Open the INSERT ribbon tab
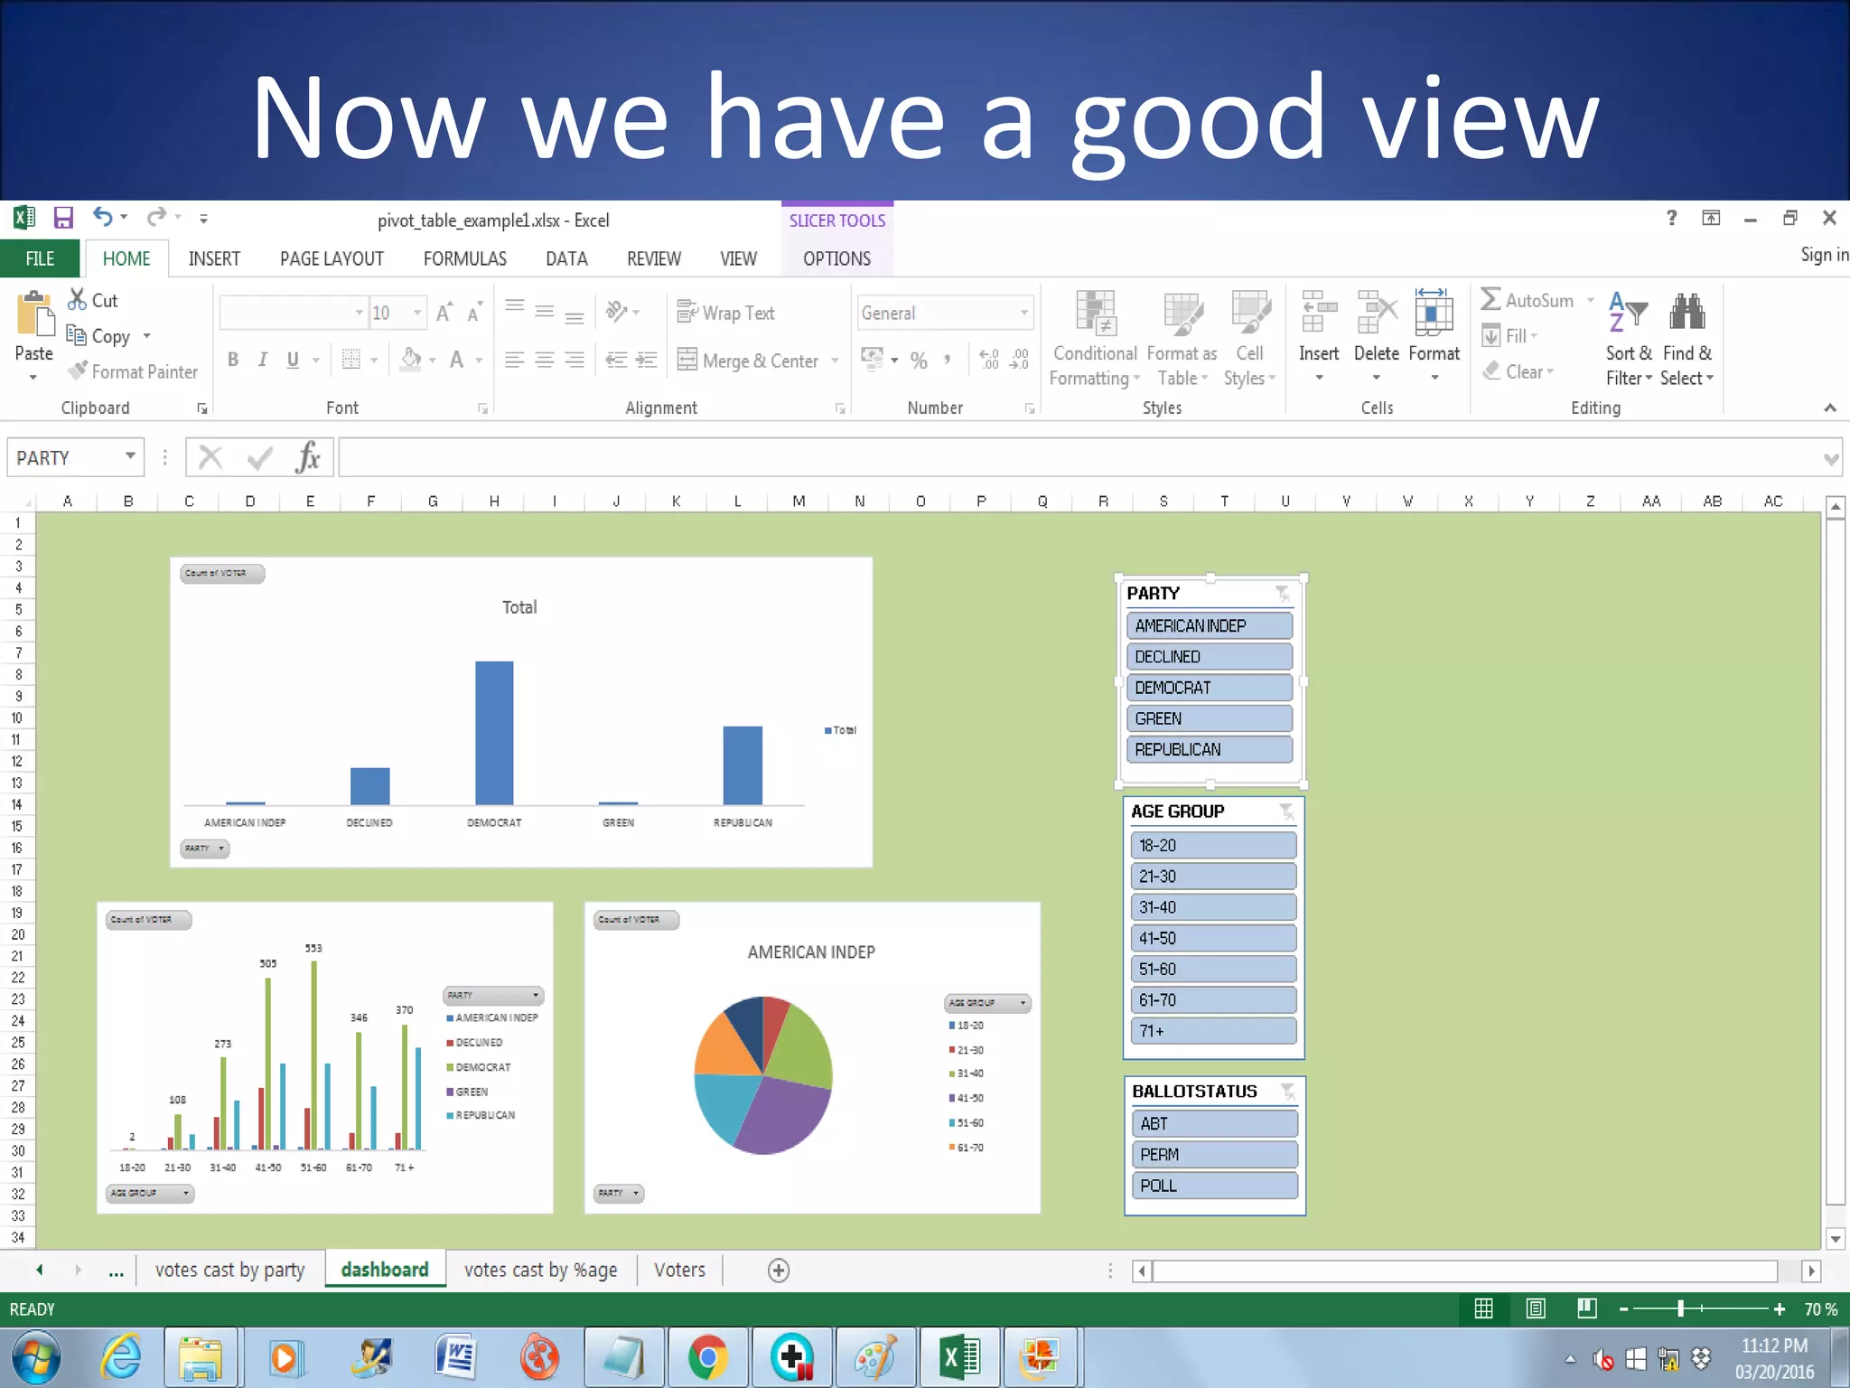Image resolution: width=1850 pixels, height=1388 pixels. pyautogui.click(x=214, y=259)
